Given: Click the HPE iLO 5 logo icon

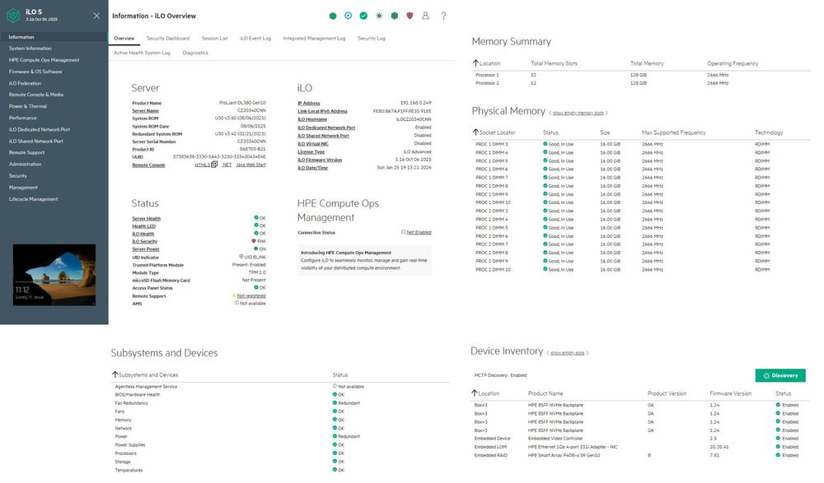Looking at the screenshot, I should [13, 16].
